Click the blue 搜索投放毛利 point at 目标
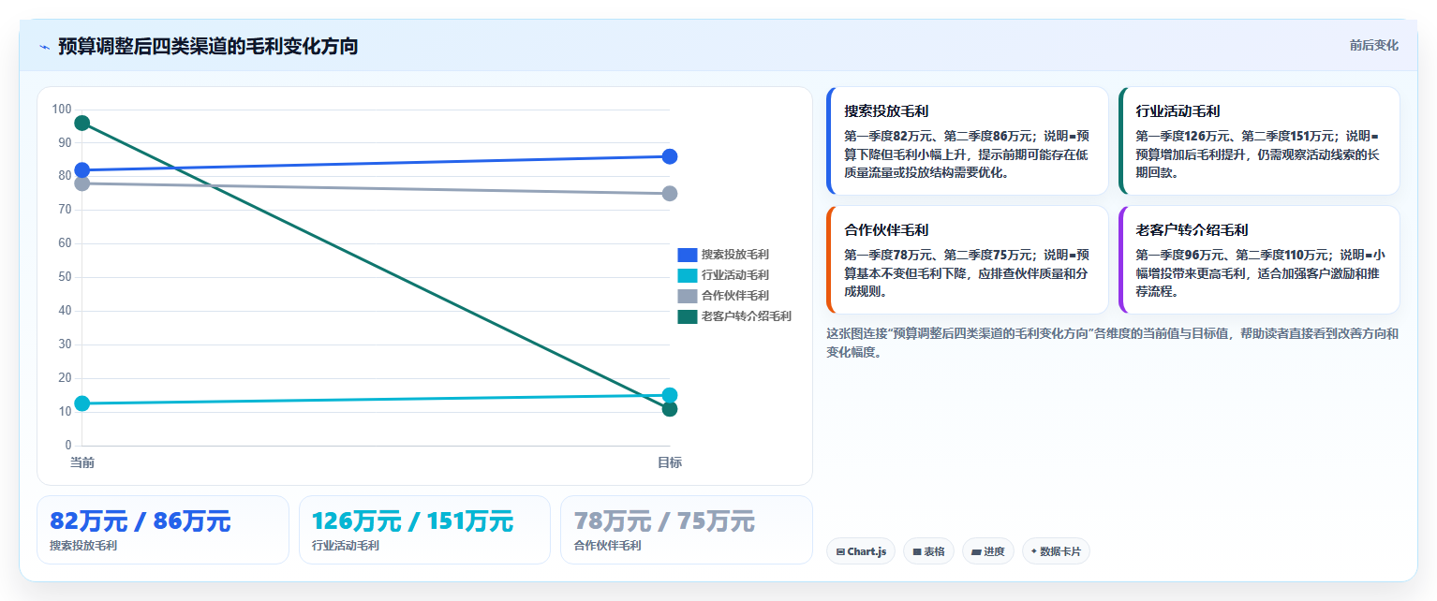 tap(670, 156)
